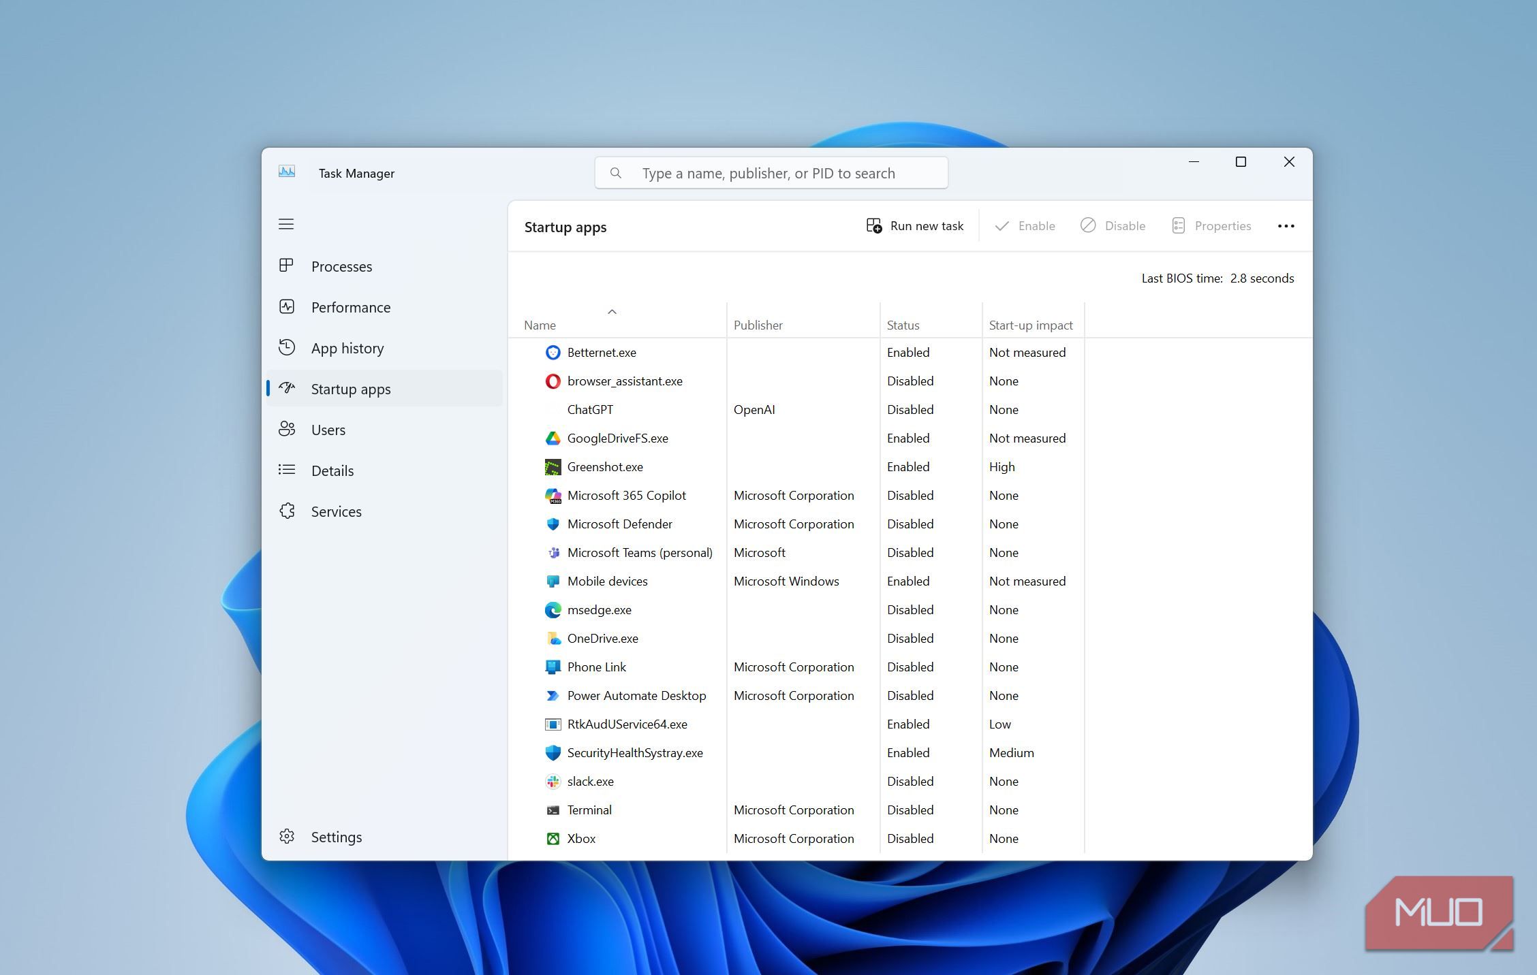
Task: Open Properties from the toolbar
Action: coord(1211,226)
